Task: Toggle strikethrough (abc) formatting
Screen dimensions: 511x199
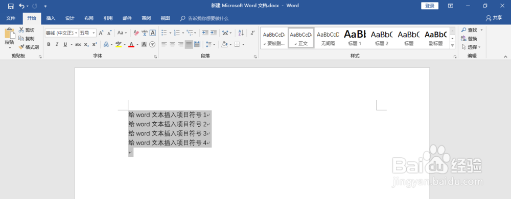Action: [78, 44]
